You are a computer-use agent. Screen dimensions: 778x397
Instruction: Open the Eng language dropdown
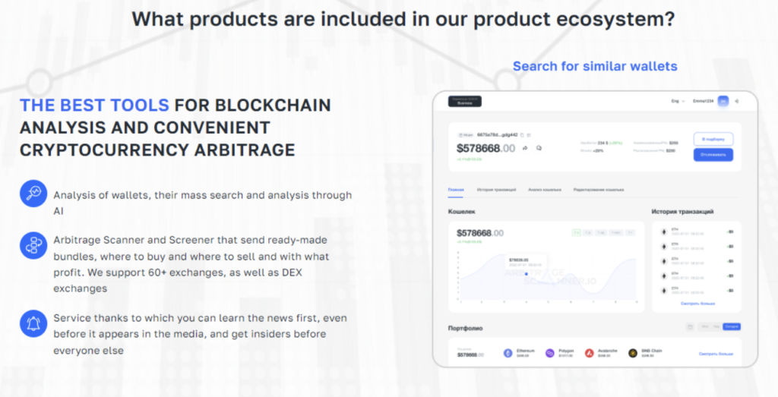click(x=678, y=101)
